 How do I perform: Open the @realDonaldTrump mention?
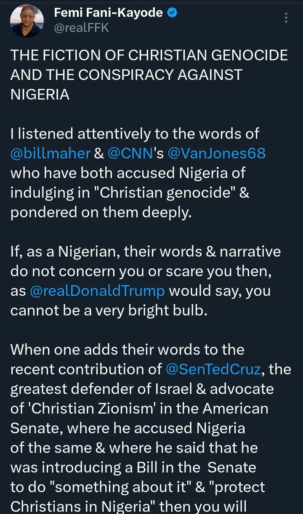[x=97, y=291]
